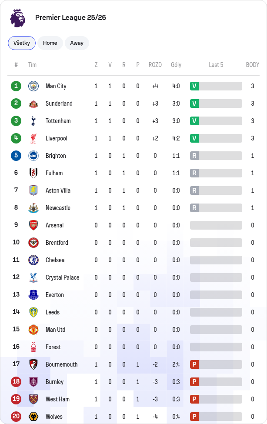Viewport: 267px width, 424px height.
Task: Open the Sunderland team name link
Action: click(59, 103)
